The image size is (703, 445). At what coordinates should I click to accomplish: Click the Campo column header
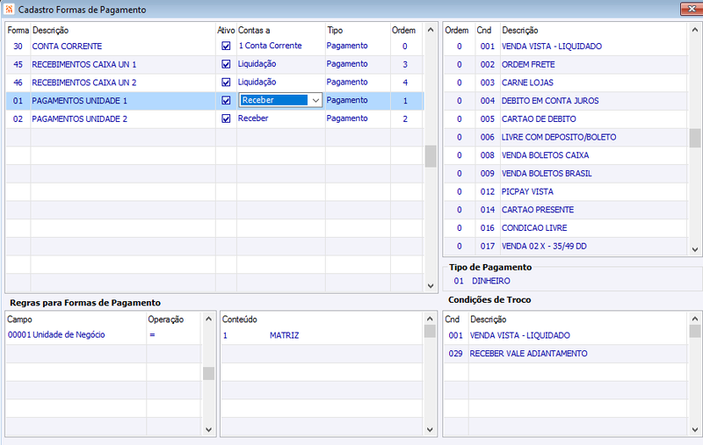(19, 319)
